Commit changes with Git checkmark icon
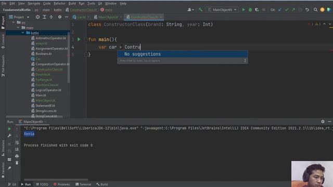This screenshot has height=187, width=333. [287, 10]
